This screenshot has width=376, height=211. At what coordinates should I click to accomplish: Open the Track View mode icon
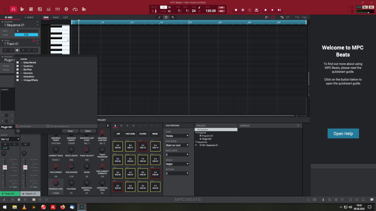22,9
